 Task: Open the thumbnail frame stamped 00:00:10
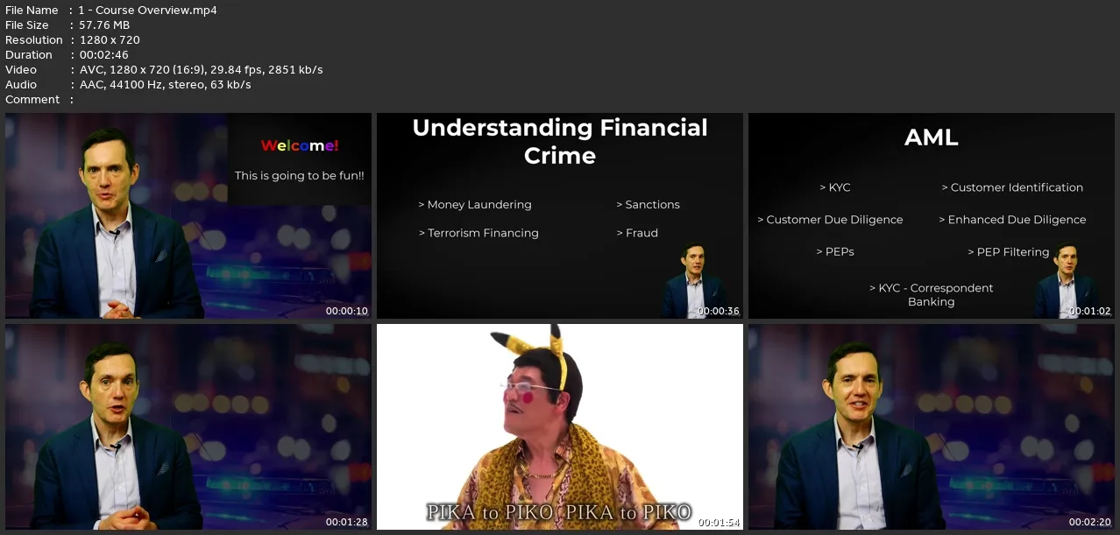[x=188, y=215]
